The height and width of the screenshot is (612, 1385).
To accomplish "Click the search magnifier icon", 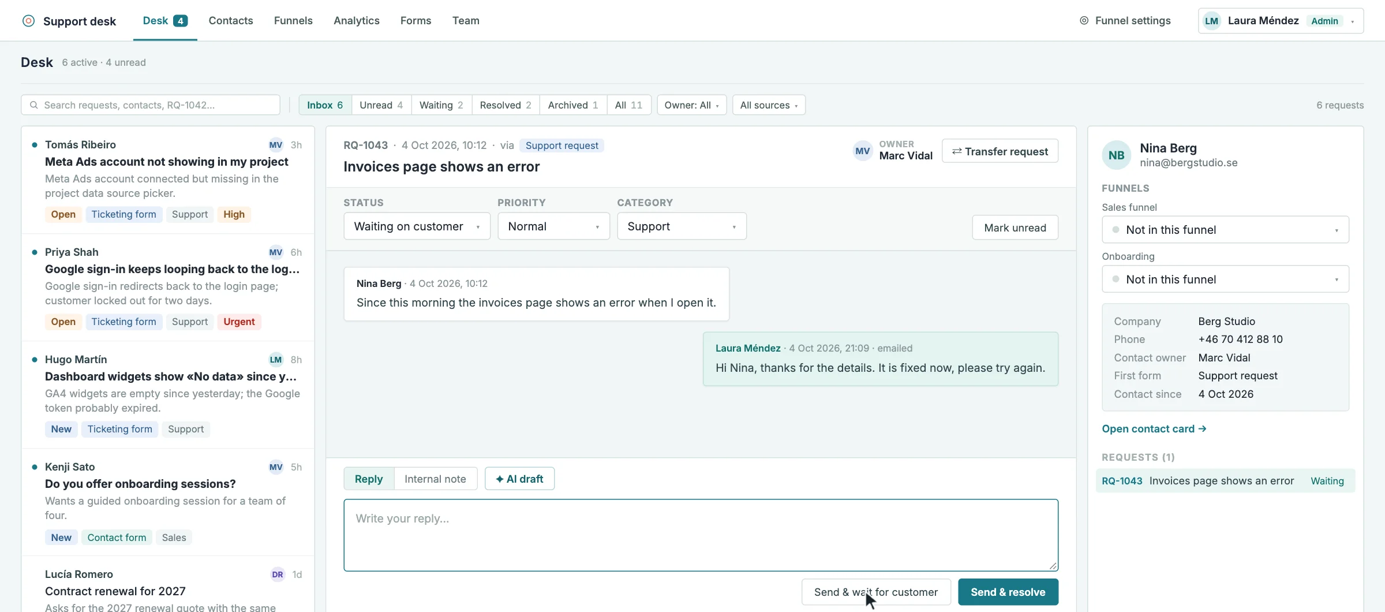I will [34, 105].
